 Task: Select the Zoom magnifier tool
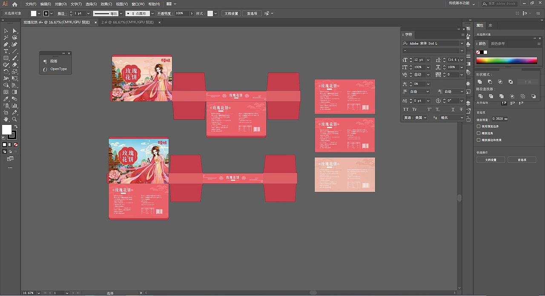point(14,119)
